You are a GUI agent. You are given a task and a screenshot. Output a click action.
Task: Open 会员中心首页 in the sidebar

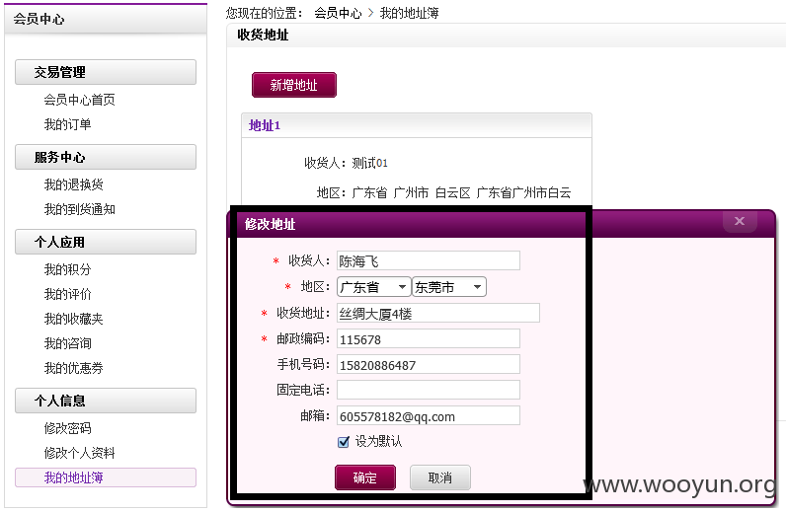point(79,100)
